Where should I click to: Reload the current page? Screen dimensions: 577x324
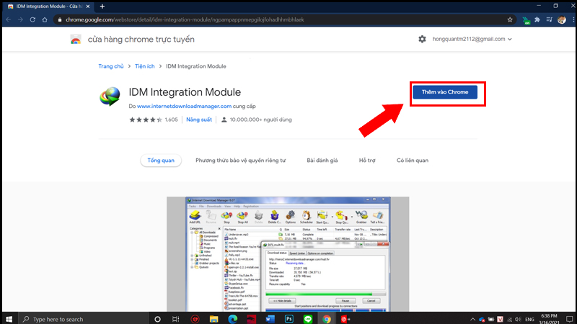[x=32, y=20]
